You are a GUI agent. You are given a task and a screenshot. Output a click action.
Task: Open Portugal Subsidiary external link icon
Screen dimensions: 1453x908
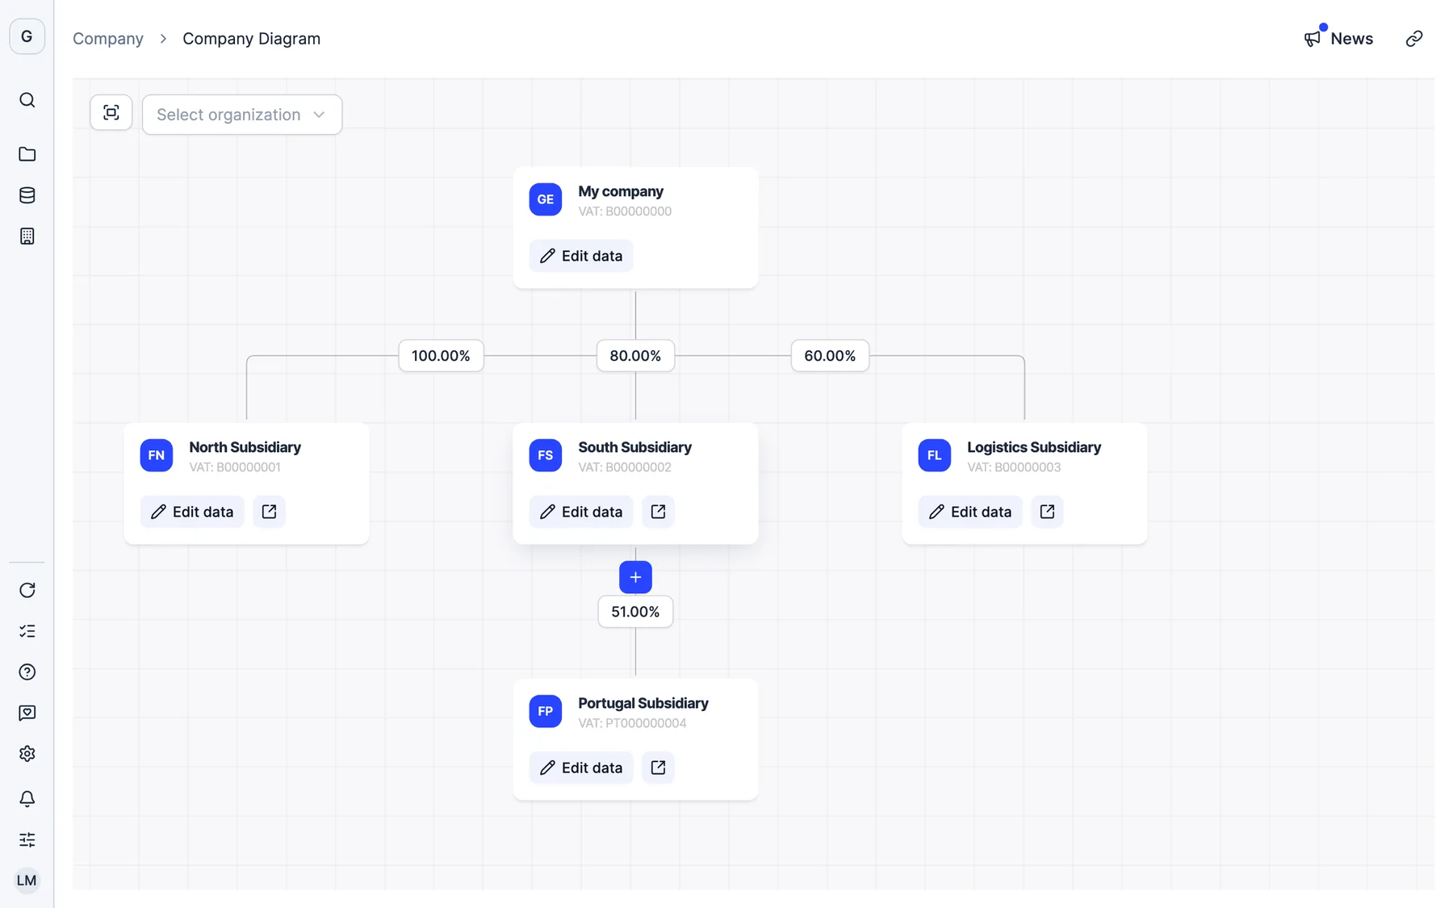pos(658,768)
